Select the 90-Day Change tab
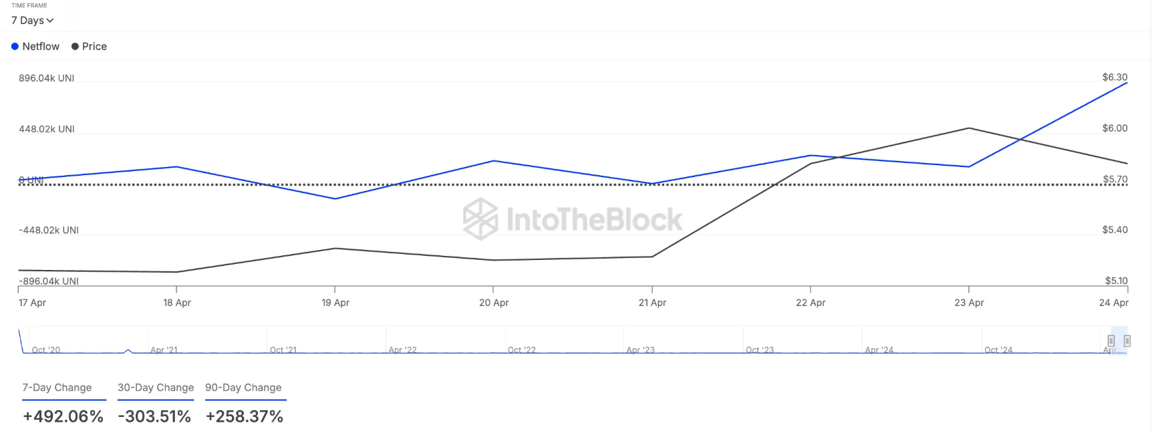Image resolution: width=1152 pixels, height=431 pixels. click(x=243, y=388)
